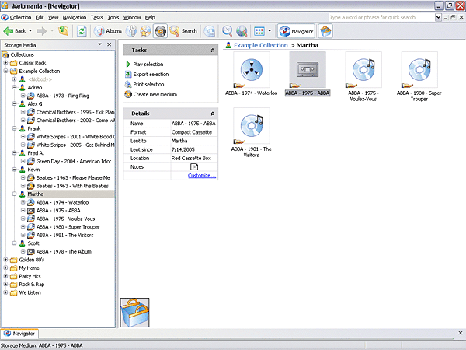Open the View menu

(x=53, y=18)
